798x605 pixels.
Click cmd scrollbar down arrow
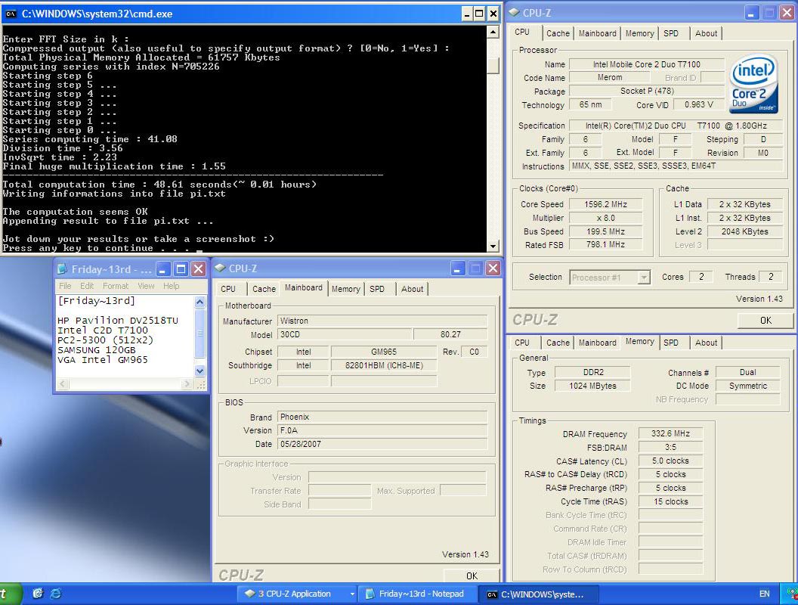pyautogui.click(x=493, y=247)
